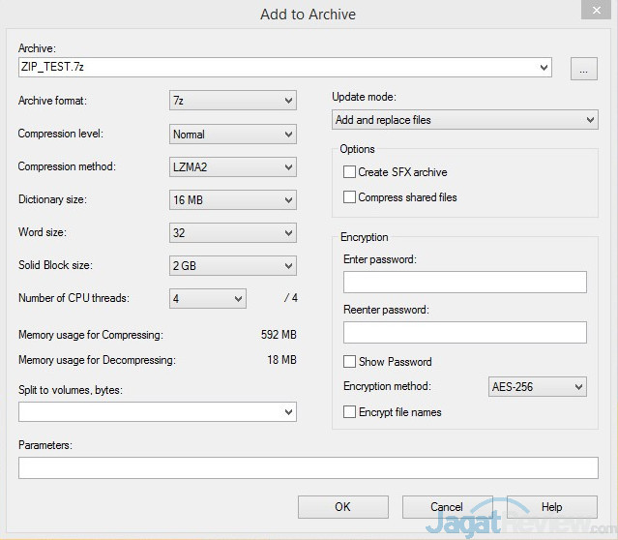Viewport: 618px width, 540px height.
Task: Close the Add to Archive dialog
Action: [595, 12]
